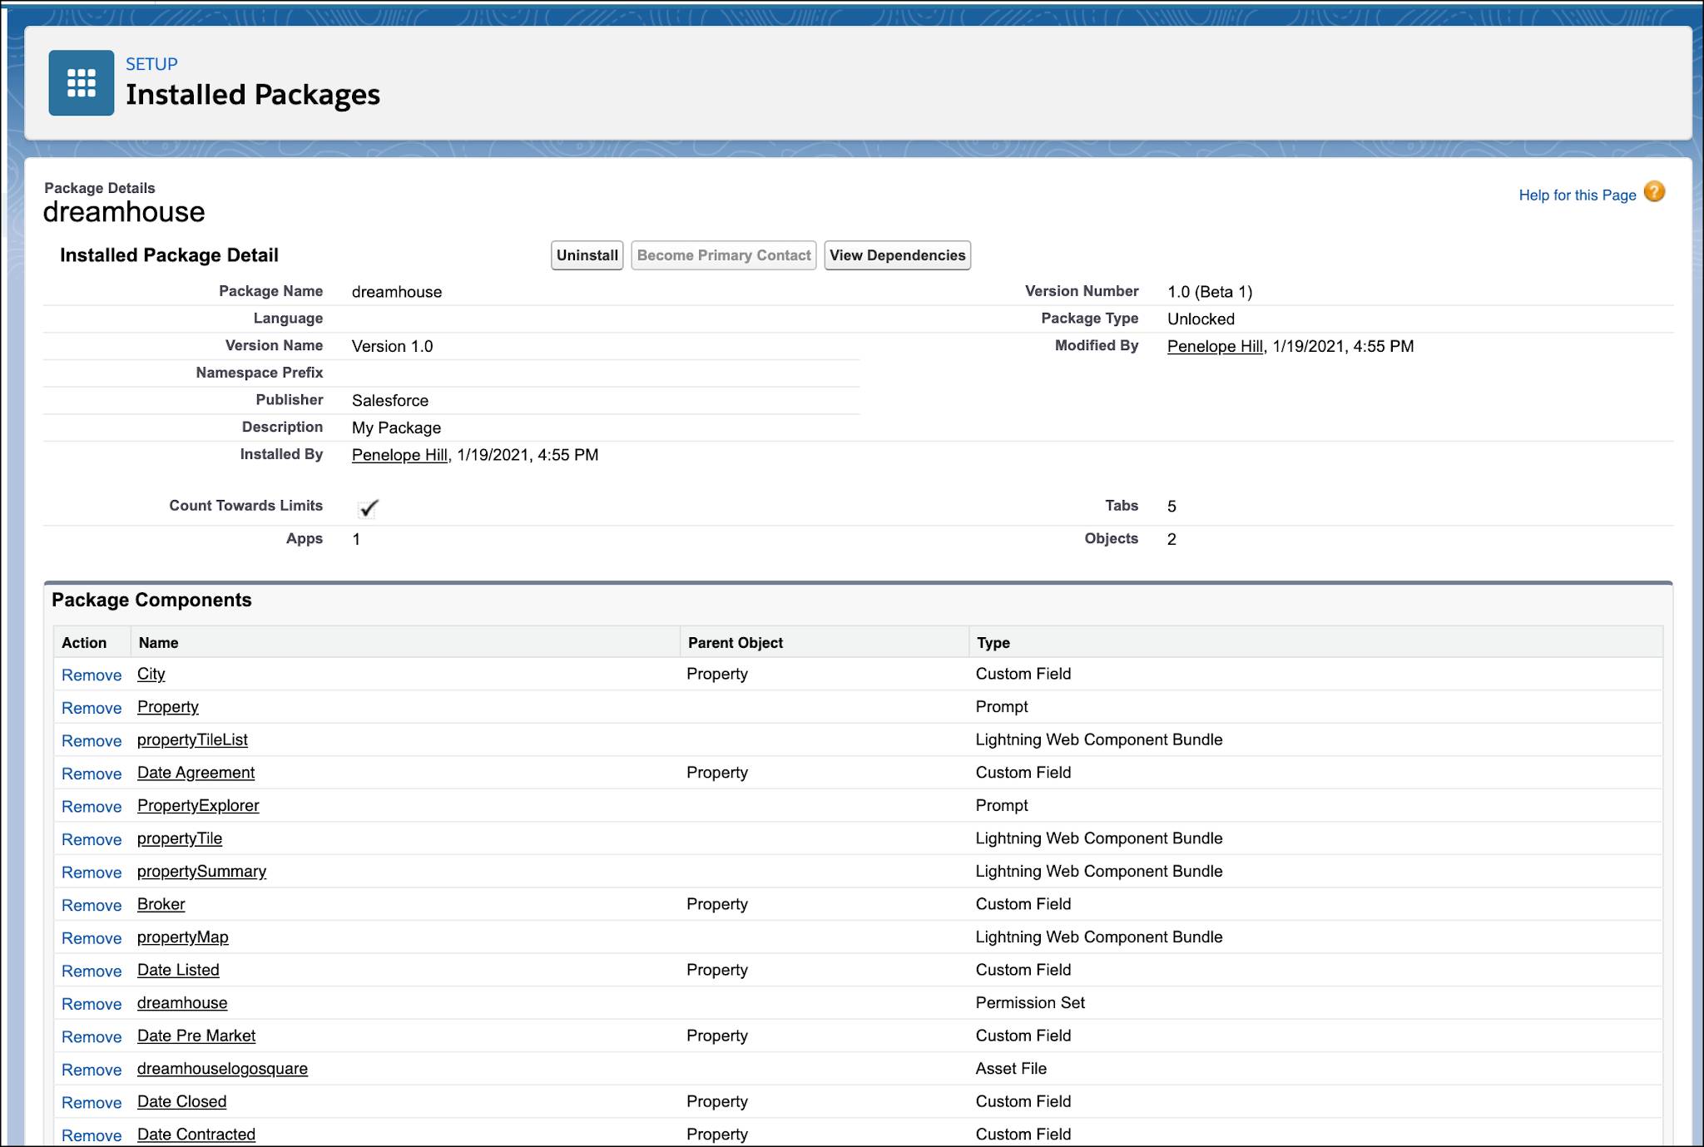This screenshot has height=1147, width=1704.
Task: Open the Property prompt link
Action: coord(168,707)
